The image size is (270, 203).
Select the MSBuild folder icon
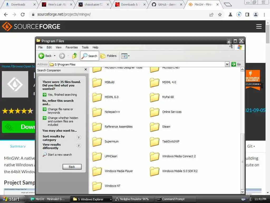[x=97, y=82]
